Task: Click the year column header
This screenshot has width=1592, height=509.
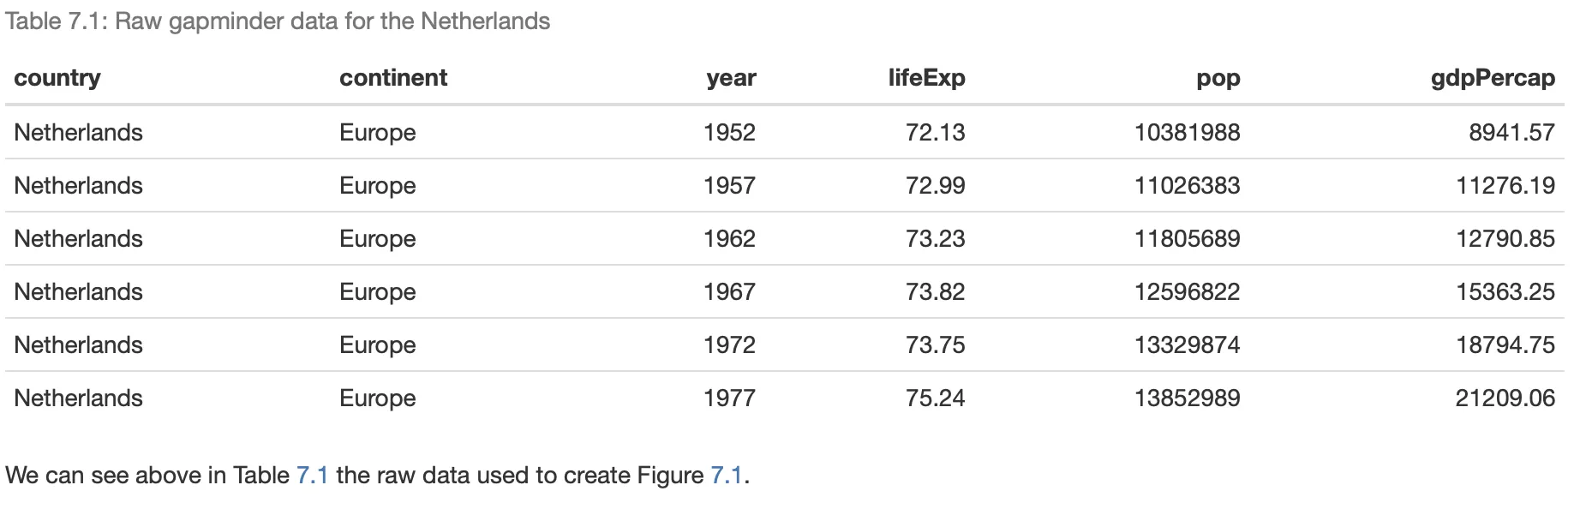Action: click(x=731, y=78)
